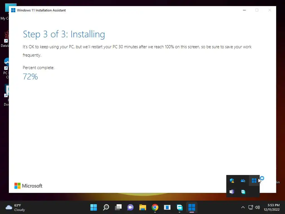
Task: Open network status icon in system tray
Action: pos(251,207)
